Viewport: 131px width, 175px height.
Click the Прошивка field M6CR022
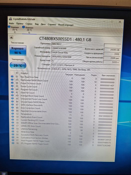(x=67, y=44)
